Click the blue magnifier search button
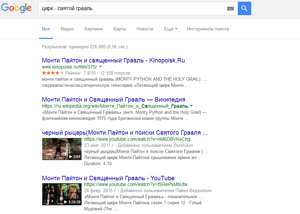Viewport: 300px width, 214px height. pyautogui.click(x=244, y=8)
